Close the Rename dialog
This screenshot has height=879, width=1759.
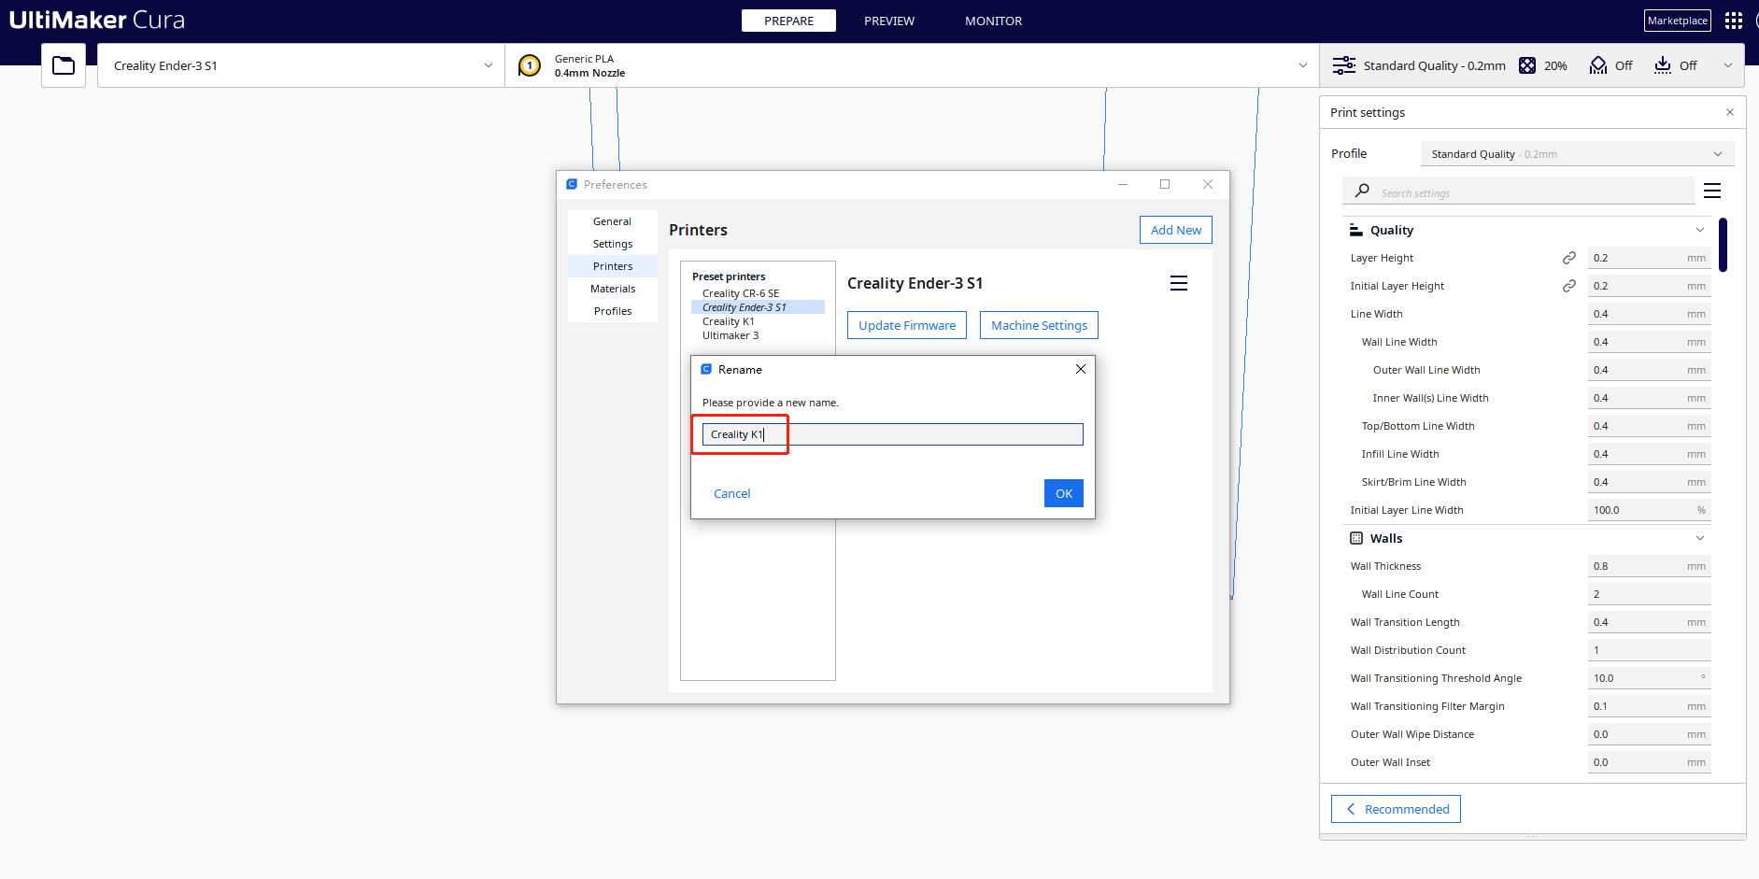tap(1081, 369)
